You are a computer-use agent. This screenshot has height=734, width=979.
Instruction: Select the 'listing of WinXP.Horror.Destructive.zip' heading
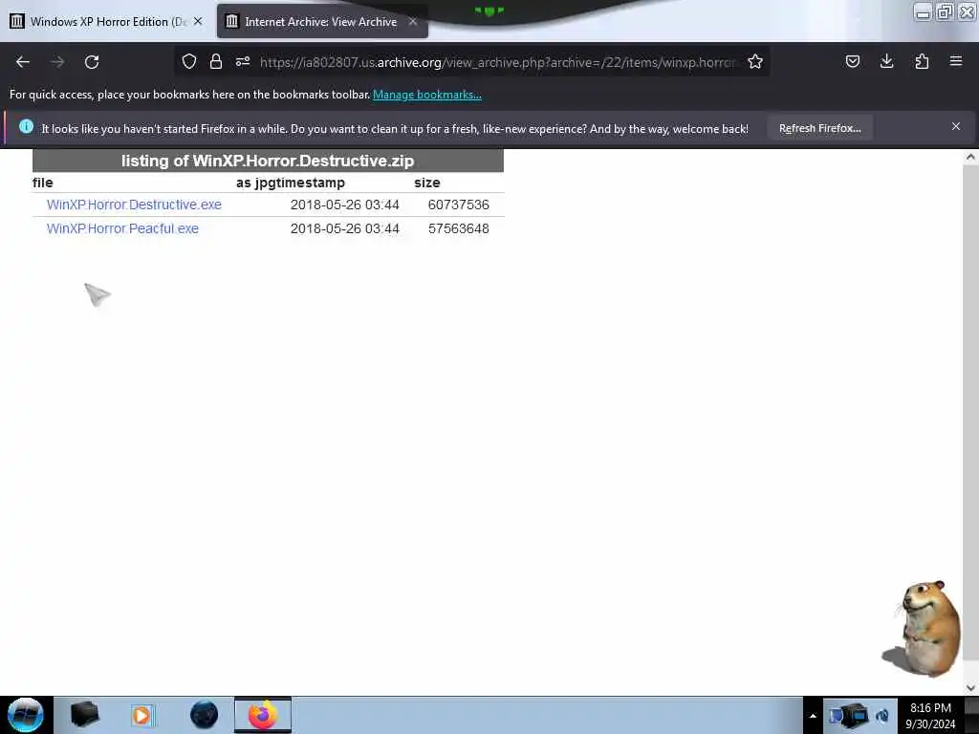268,161
